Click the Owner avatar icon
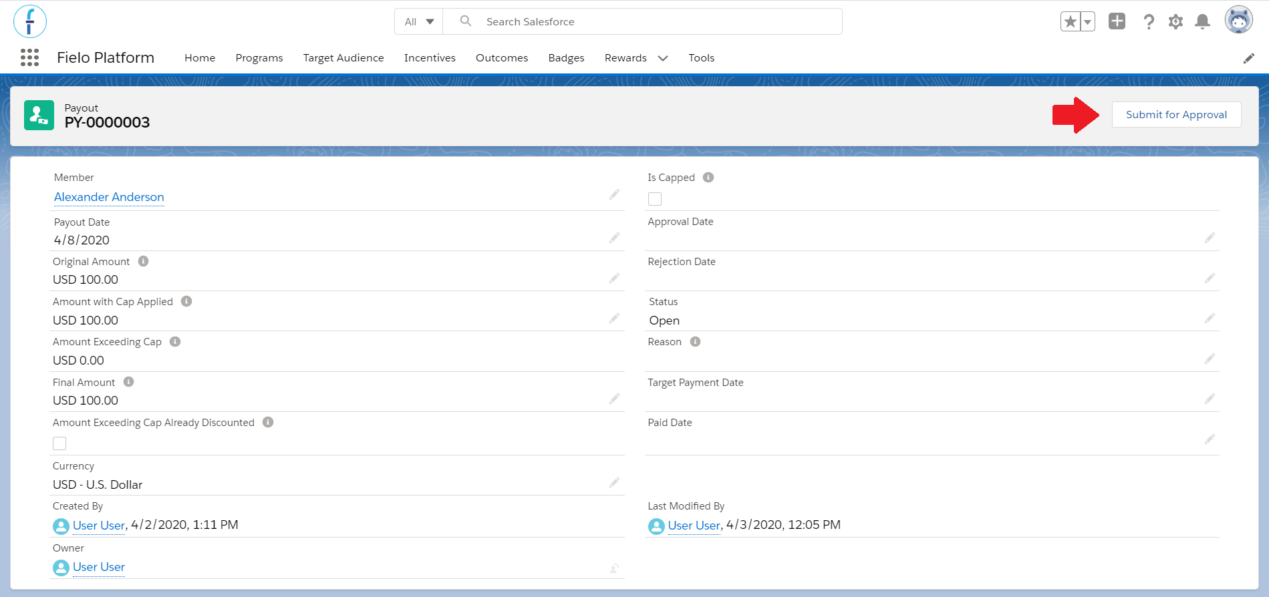The height and width of the screenshot is (597, 1269). (x=61, y=568)
